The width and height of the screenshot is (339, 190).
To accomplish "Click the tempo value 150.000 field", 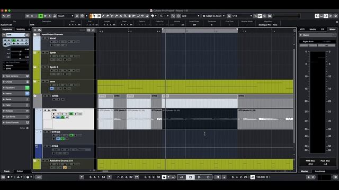I will tap(261, 177).
